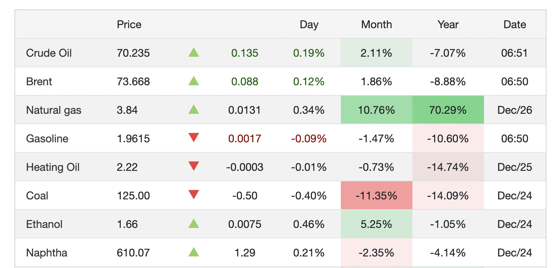Click Gasoline month change -1.47%
The image size is (553, 268).
tap(376, 139)
